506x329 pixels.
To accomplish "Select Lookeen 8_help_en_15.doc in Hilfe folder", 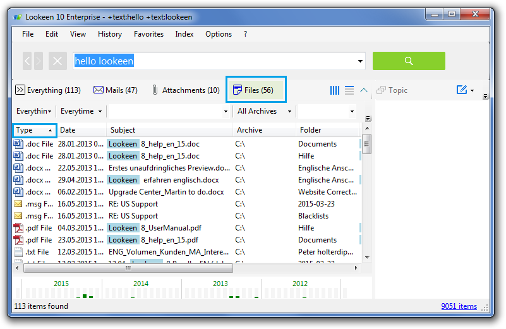I will point(187,156).
